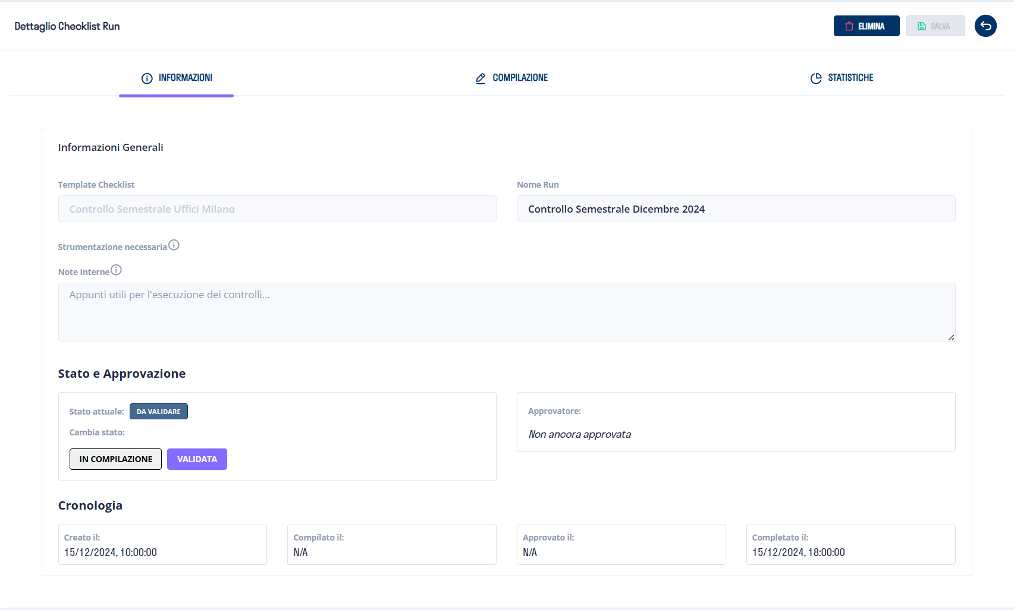Click info icon next to Strumentazione necessaria
This screenshot has width=1014, height=610.
coord(174,245)
